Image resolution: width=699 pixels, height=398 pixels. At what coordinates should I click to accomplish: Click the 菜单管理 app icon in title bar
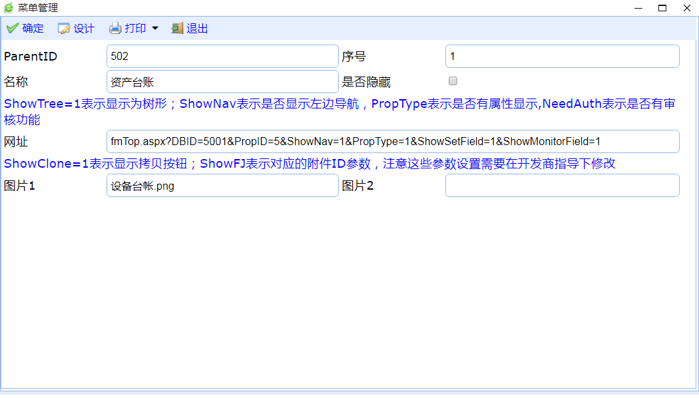pyautogui.click(x=9, y=8)
